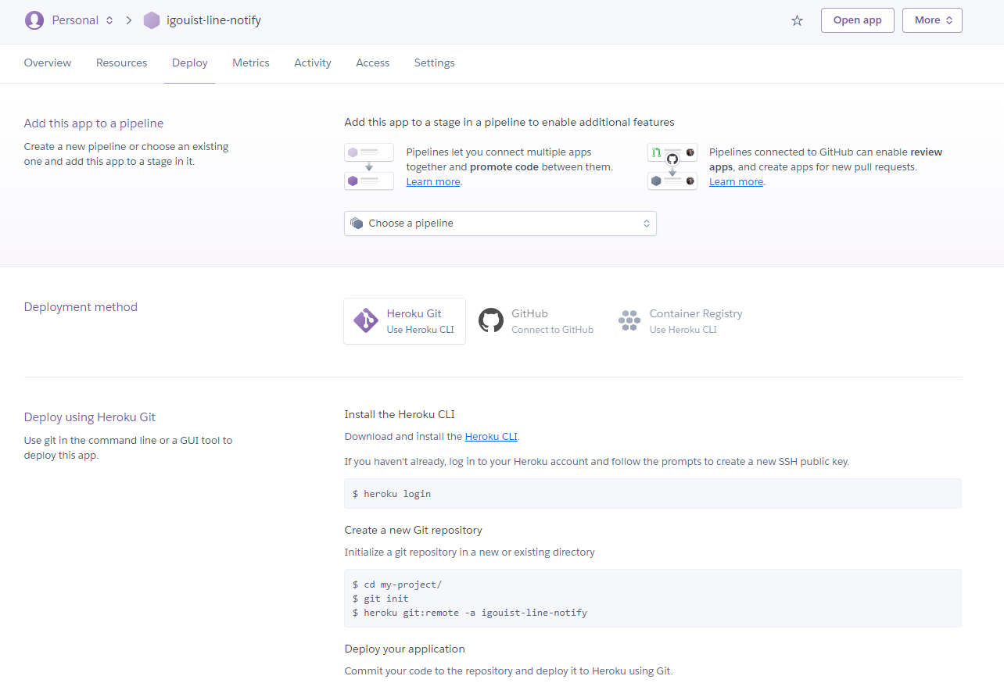Click the igouist-line-notify app hexagon icon
This screenshot has width=1004, height=683.
(152, 20)
